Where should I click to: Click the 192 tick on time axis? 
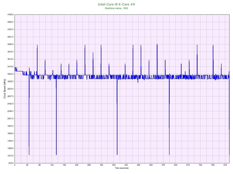pyautogui.click(x=64, y=165)
